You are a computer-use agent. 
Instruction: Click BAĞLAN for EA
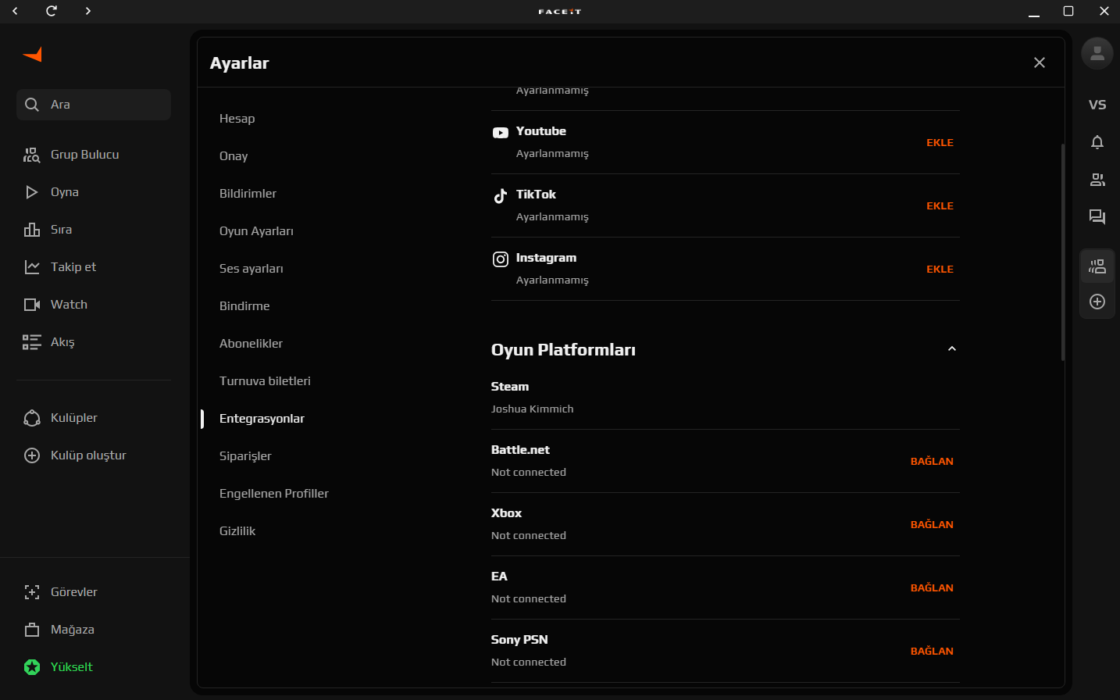point(932,587)
